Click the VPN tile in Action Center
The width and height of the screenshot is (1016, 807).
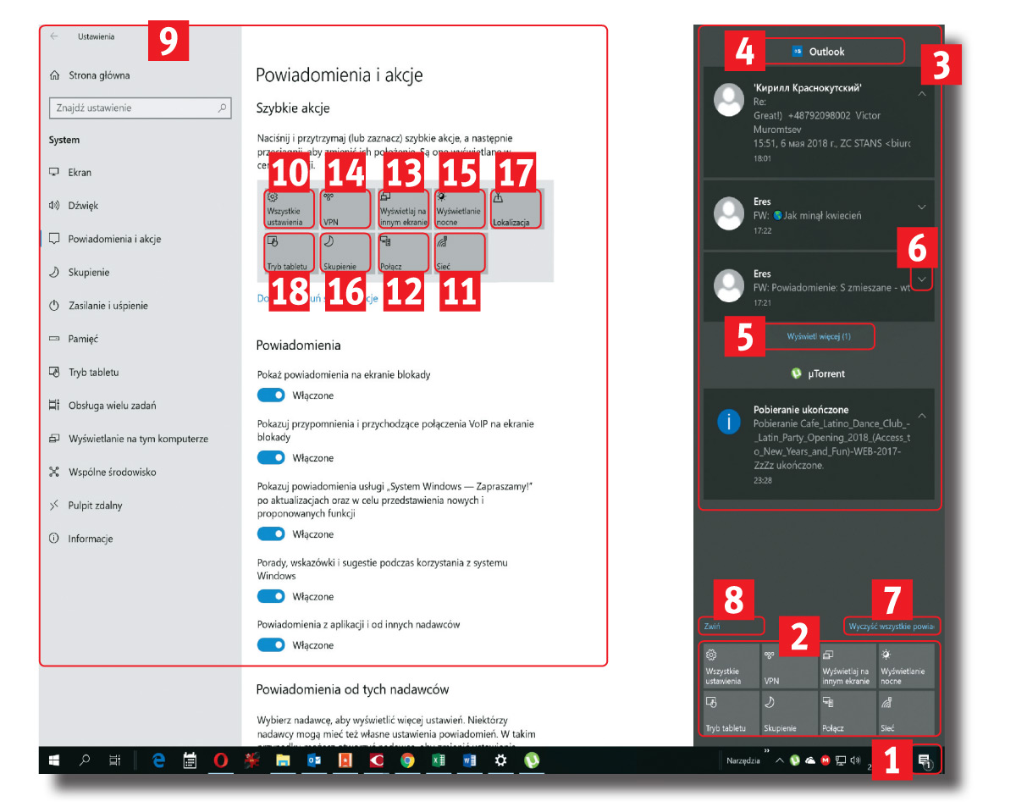coord(788,666)
